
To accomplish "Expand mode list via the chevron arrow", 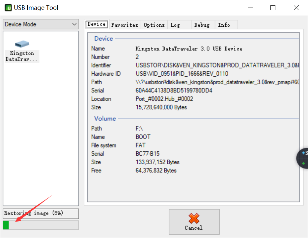I will (74, 24).
